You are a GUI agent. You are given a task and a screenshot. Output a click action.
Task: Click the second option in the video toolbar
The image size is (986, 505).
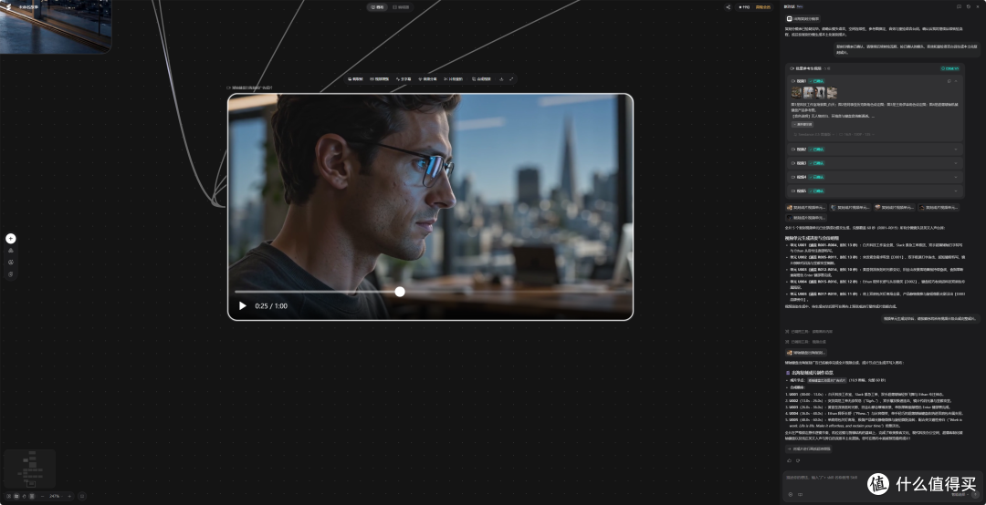click(379, 79)
